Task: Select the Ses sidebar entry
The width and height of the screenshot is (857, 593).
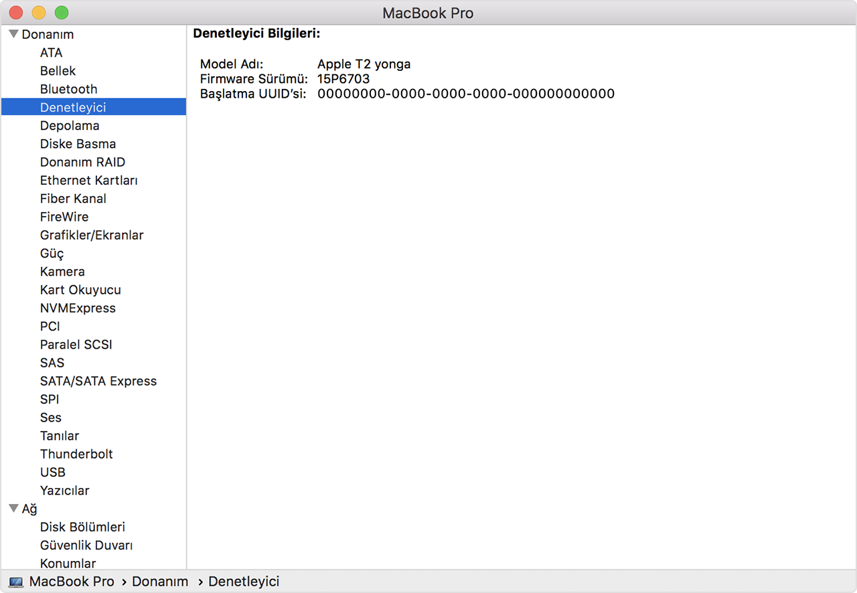Action: 51,418
